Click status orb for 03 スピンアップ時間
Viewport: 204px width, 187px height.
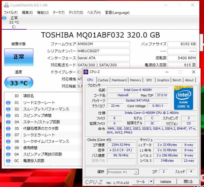(8, 116)
